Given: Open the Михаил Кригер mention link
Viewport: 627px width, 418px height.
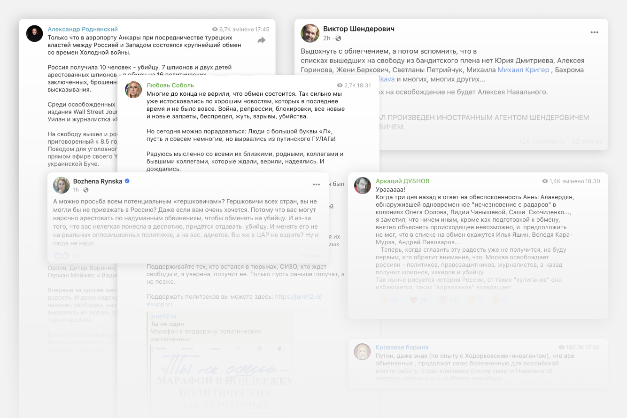Looking at the screenshot, I should [x=523, y=70].
